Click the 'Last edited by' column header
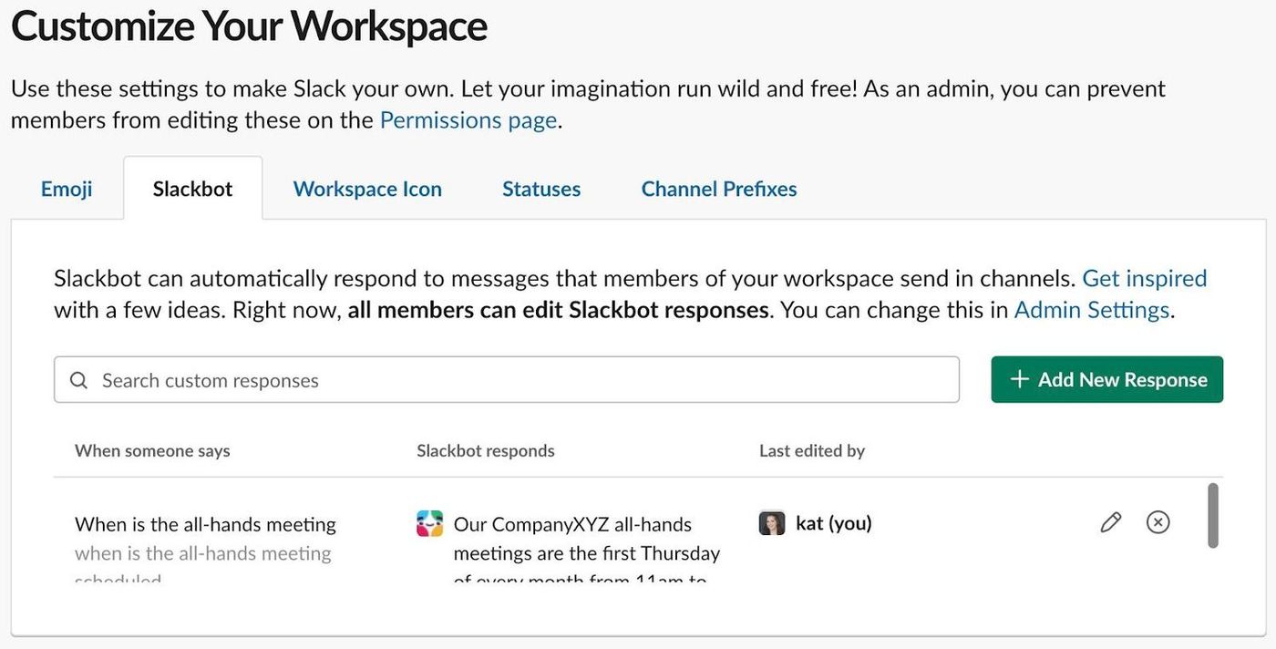 (811, 450)
